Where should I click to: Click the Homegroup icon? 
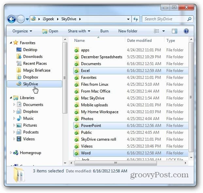point(16,153)
